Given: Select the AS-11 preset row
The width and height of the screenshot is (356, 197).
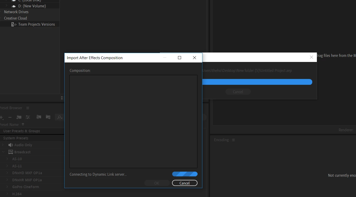Looking at the screenshot, I should click(32, 166).
